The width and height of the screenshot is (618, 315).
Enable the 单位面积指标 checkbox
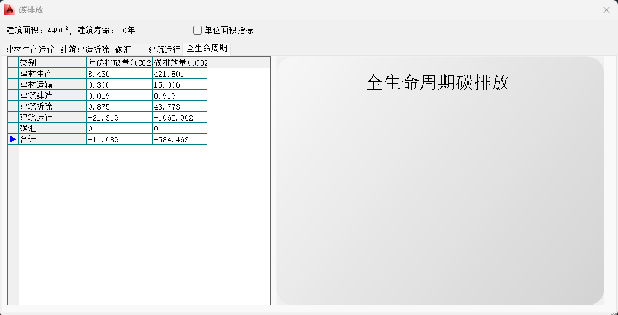[x=198, y=30]
